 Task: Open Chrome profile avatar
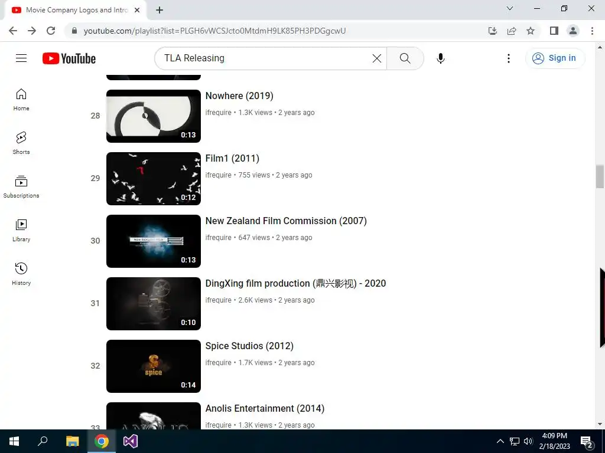[x=573, y=31]
